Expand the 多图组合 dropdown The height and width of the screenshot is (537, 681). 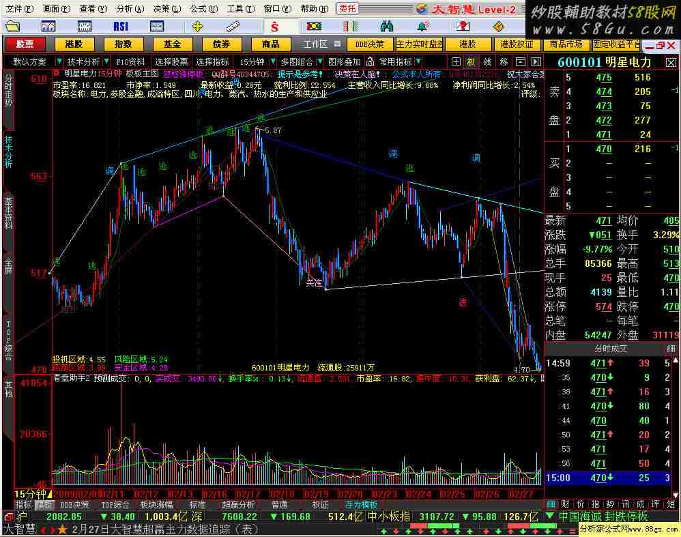pyautogui.click(x=319, y=61)
